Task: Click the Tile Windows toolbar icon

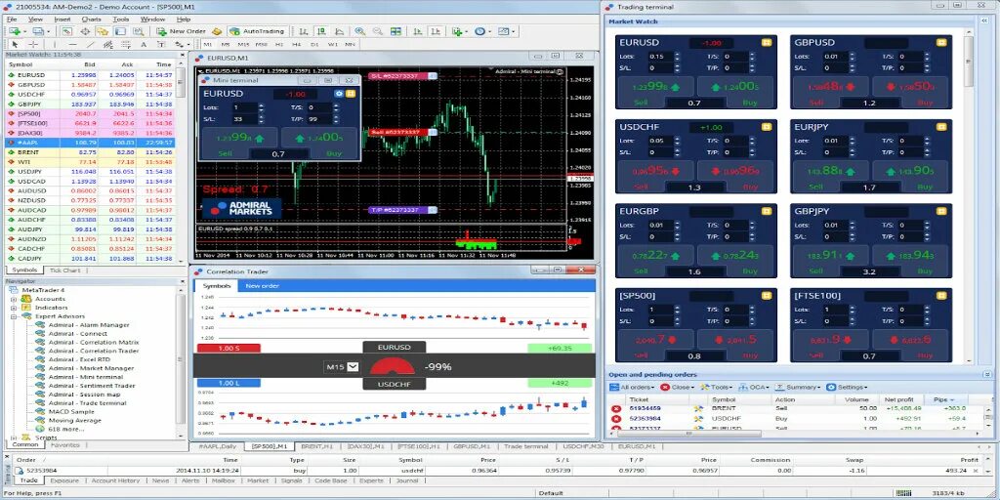Action: pyautogui.click(x=396, y=31)
